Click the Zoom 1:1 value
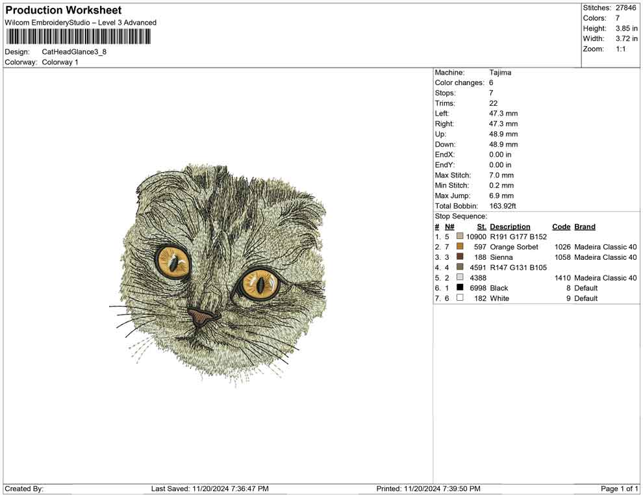This screenshot has width=643, height=495. pos(622,48)
